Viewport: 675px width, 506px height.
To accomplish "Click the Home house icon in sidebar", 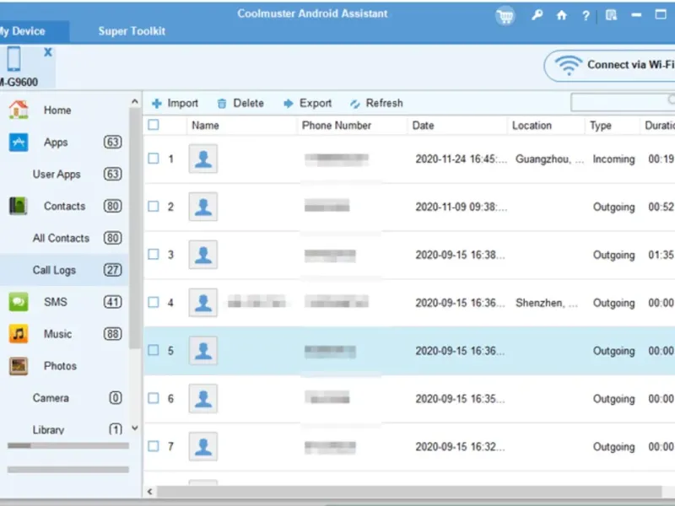I will click(19, 110).
